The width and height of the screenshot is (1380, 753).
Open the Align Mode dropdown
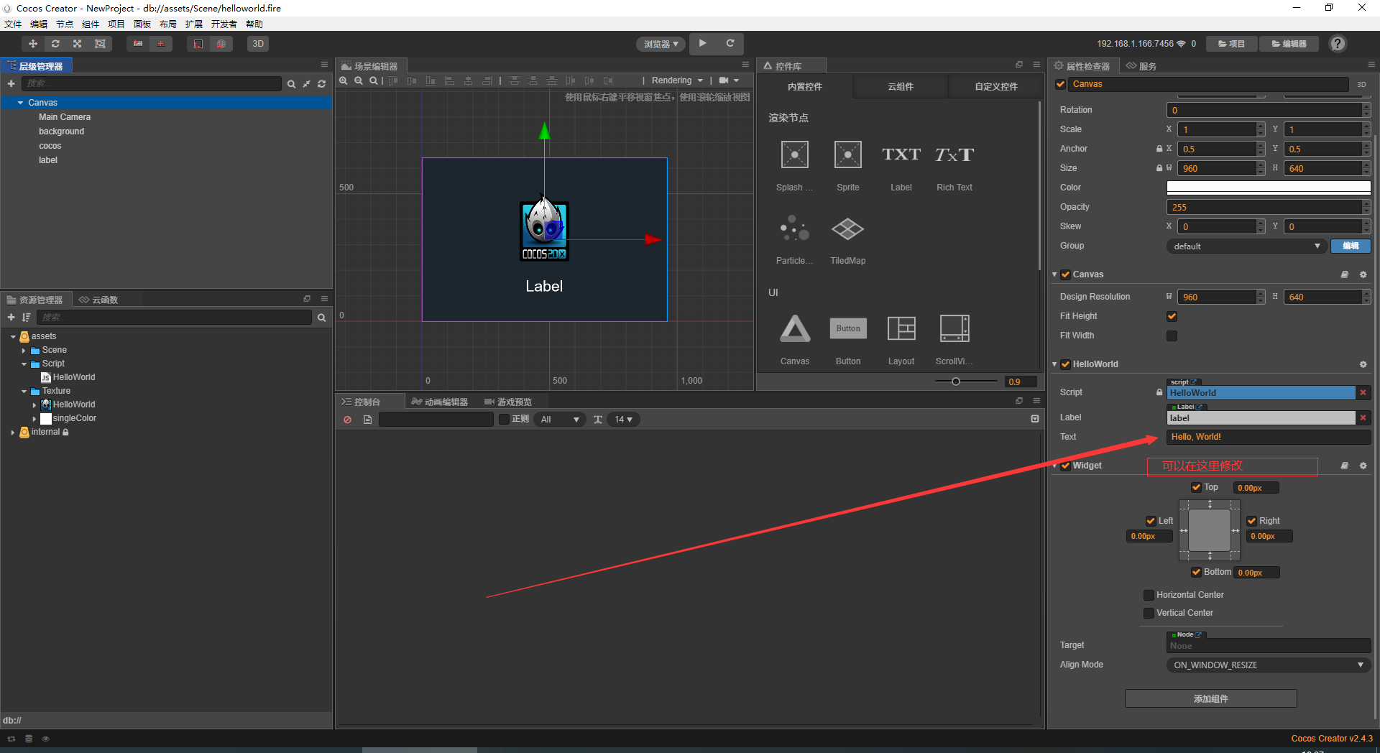[1268, 665]
